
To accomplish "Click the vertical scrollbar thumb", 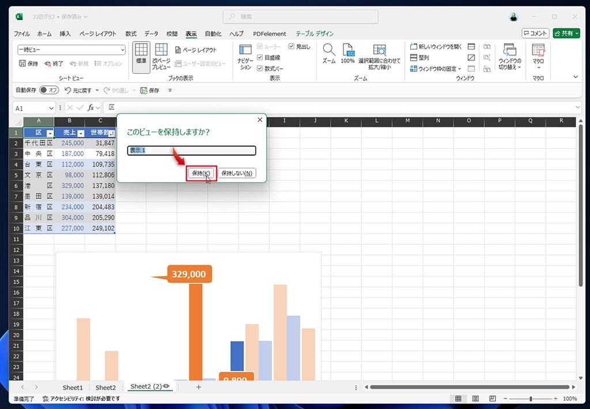I will click(581, 206).
